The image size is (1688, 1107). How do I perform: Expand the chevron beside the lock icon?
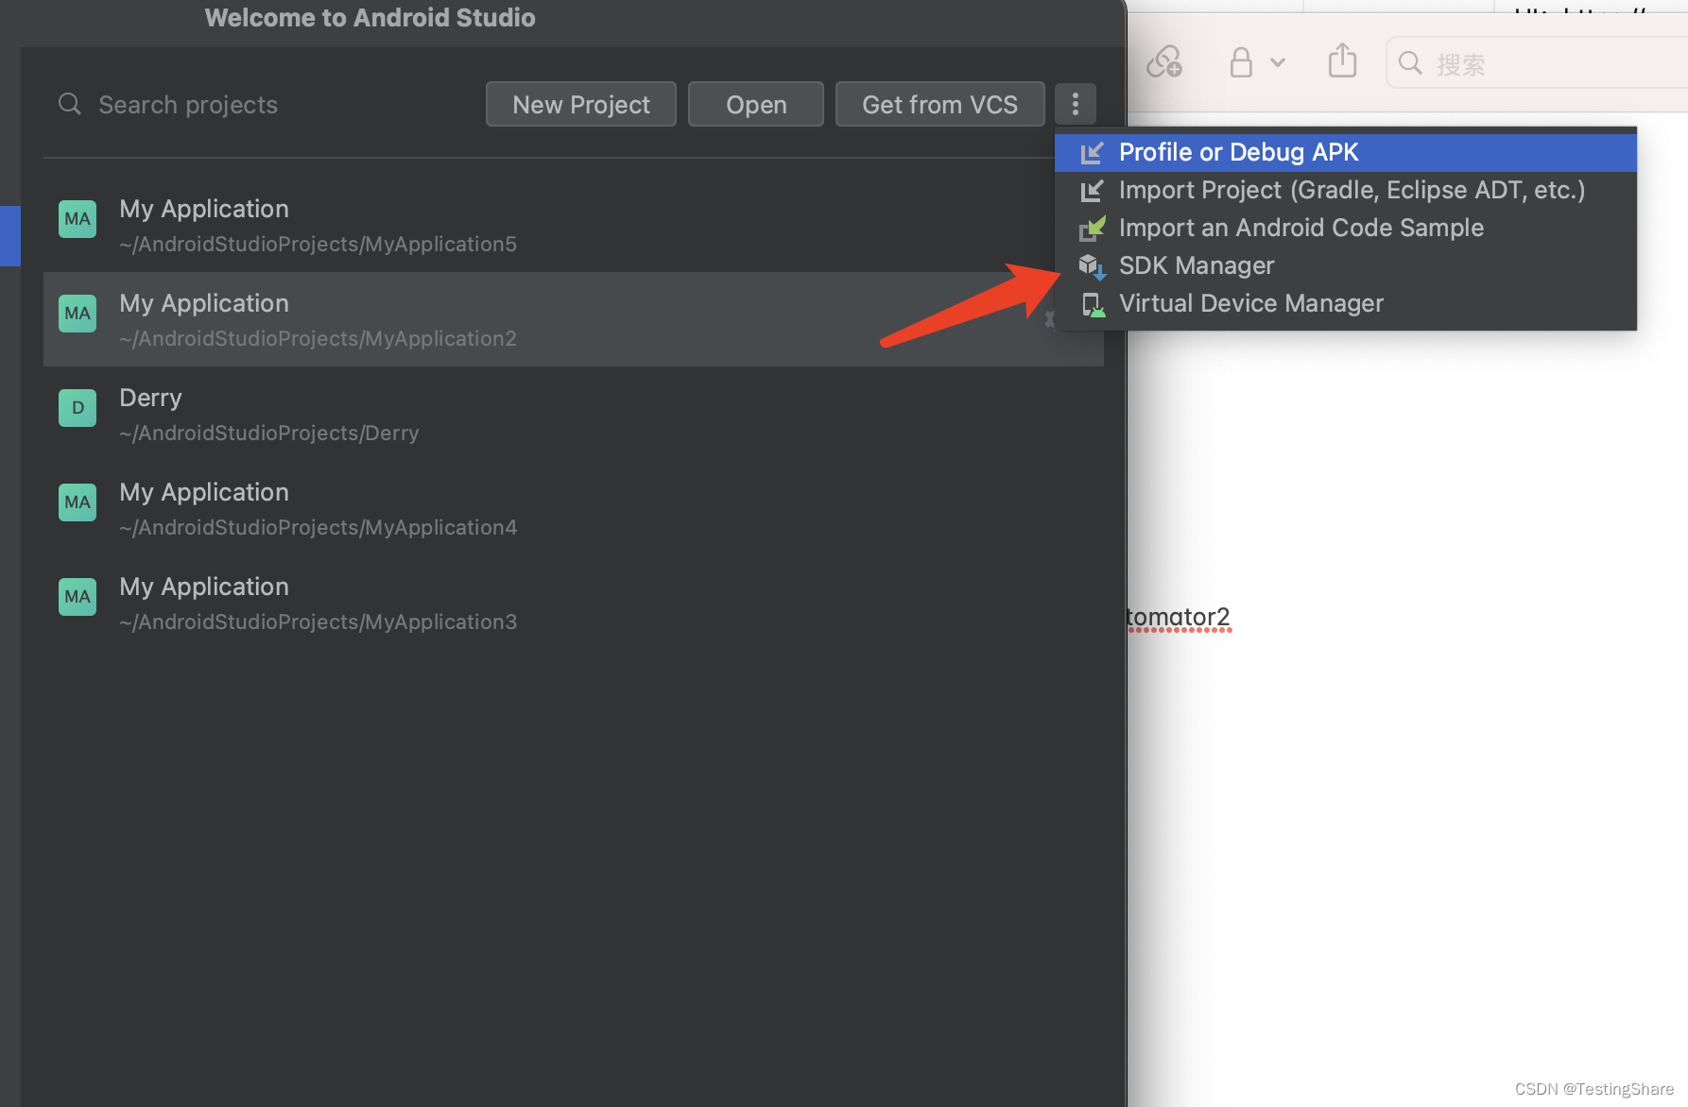[1278, 63]
